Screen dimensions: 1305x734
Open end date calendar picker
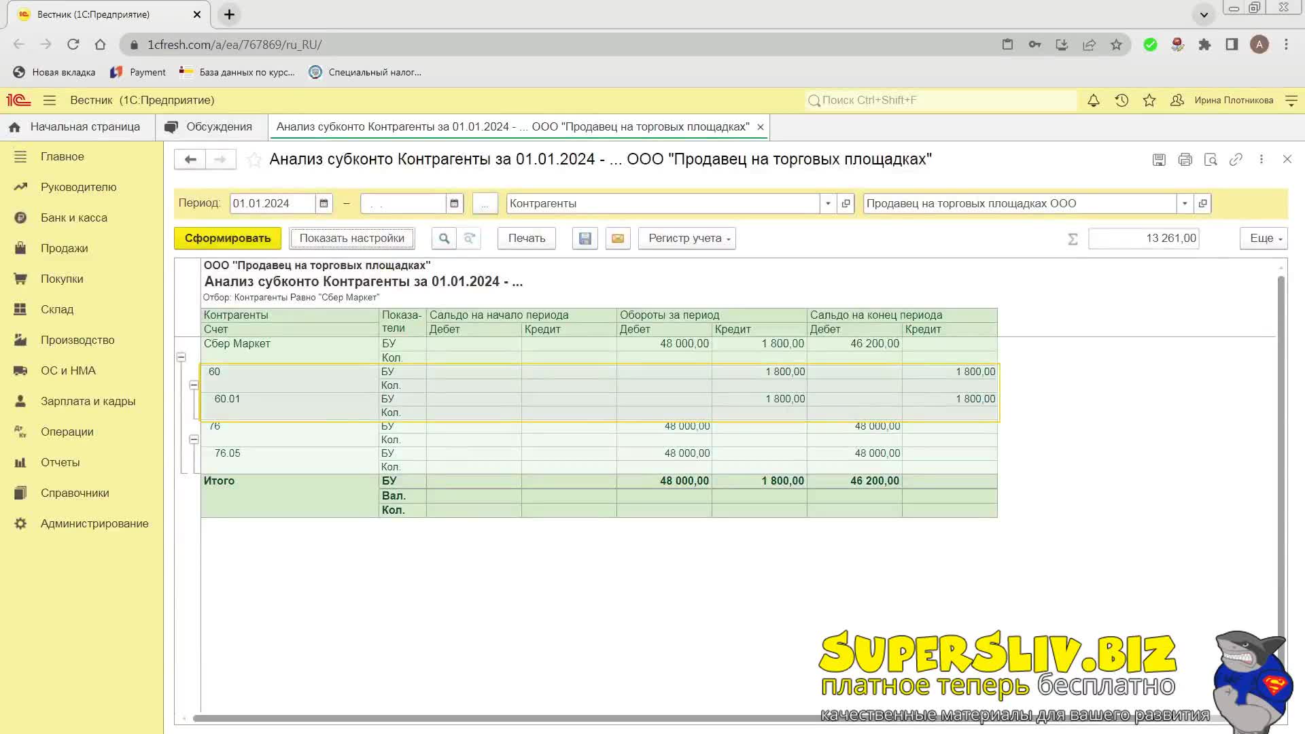(x=455, y=203)
